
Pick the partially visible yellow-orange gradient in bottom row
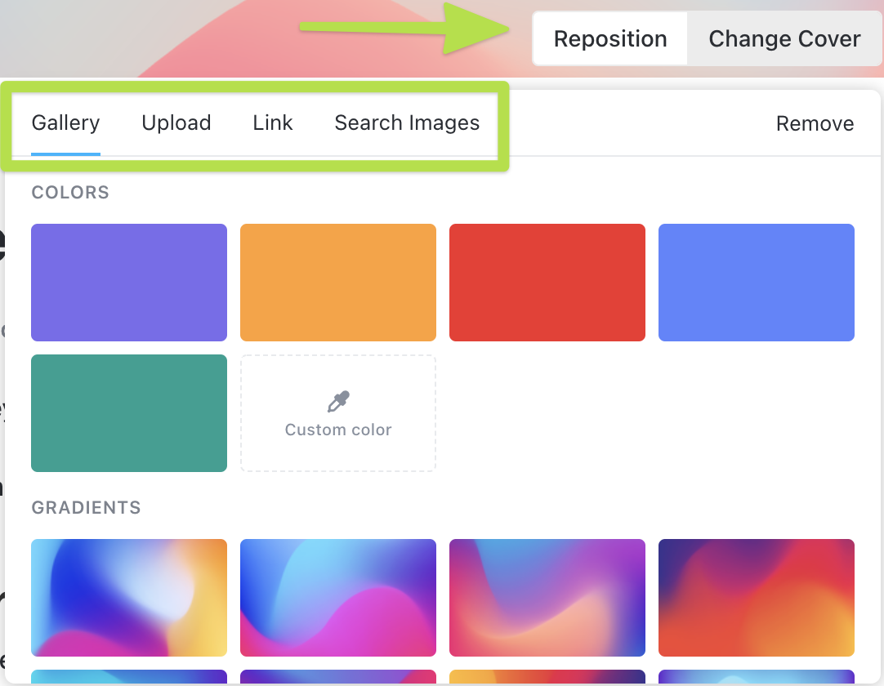click(x=547, y=678)
